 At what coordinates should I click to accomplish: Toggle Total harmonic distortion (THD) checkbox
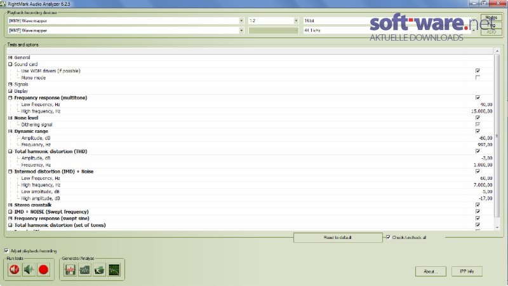tap(478, 151)
